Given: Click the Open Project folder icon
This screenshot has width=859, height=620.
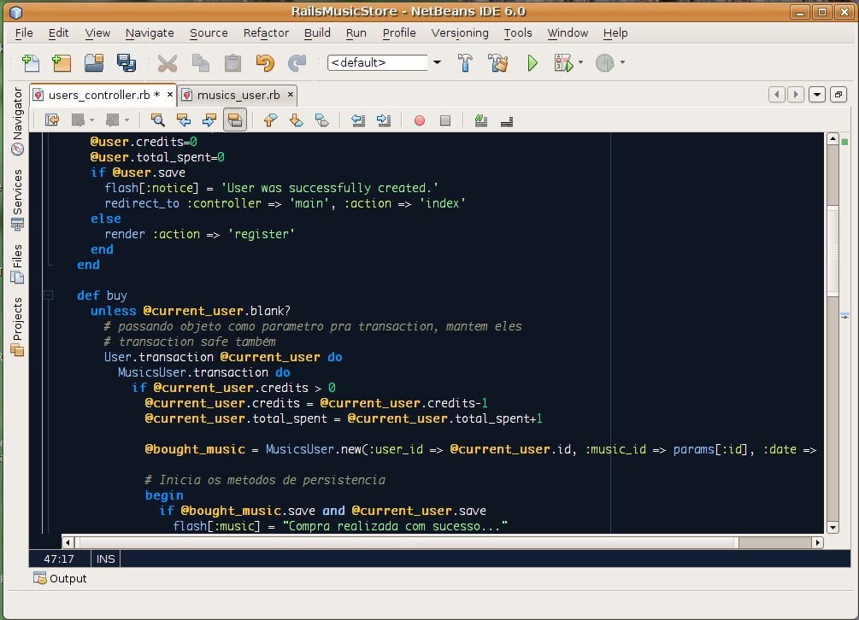Looking at the screenshot, I should point(94,63).
